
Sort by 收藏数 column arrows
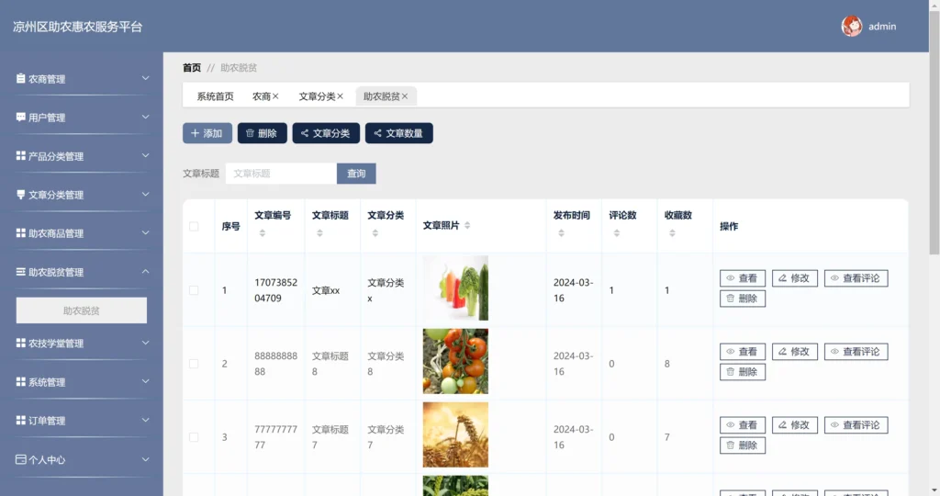point(672,232)
